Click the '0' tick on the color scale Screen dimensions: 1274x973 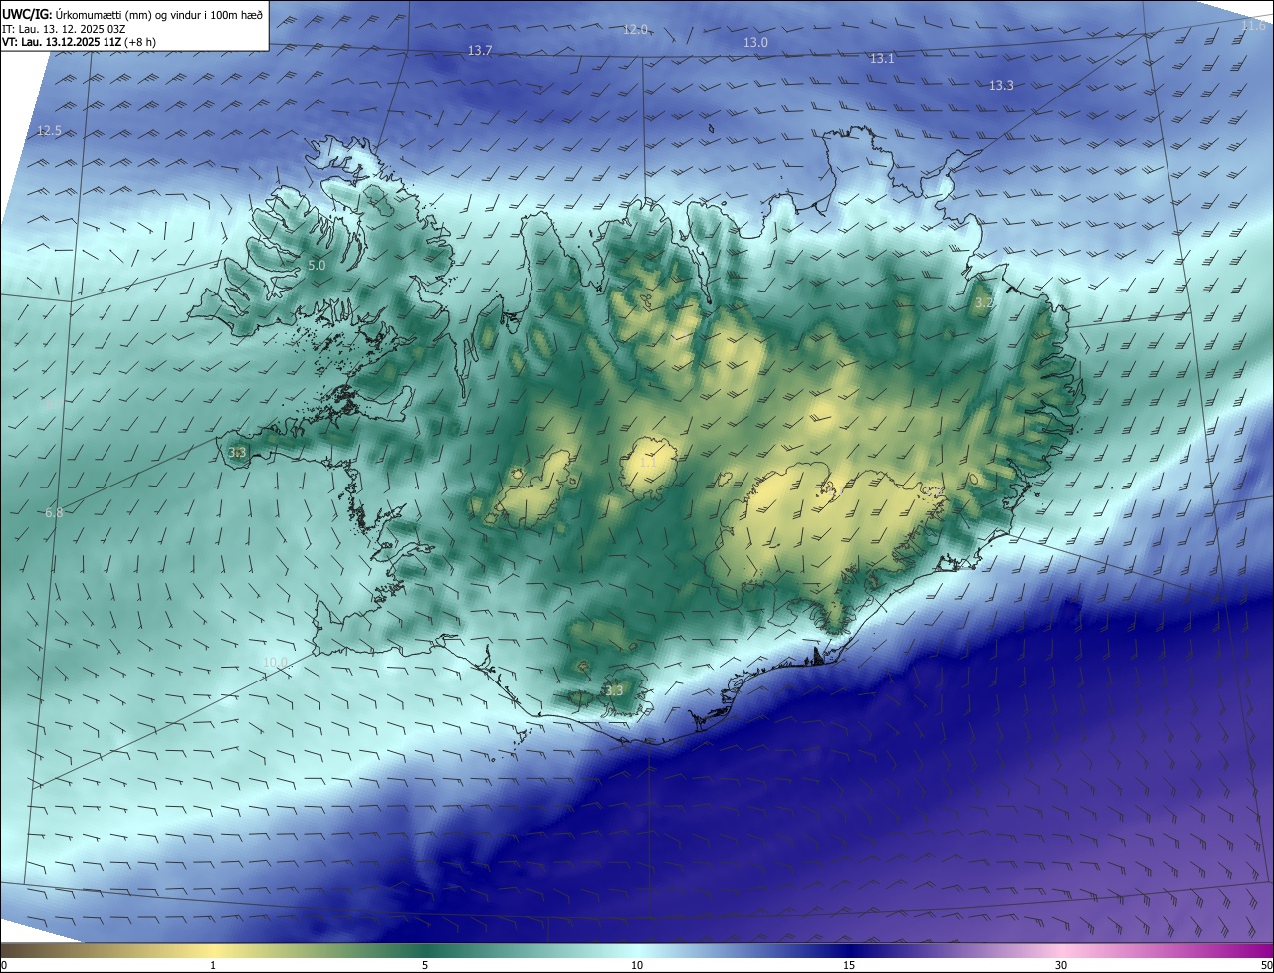click(4, 966)
